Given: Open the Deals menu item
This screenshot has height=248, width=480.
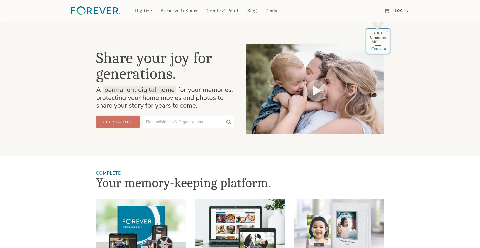Looking at the screenshot, I should (271, 11).
